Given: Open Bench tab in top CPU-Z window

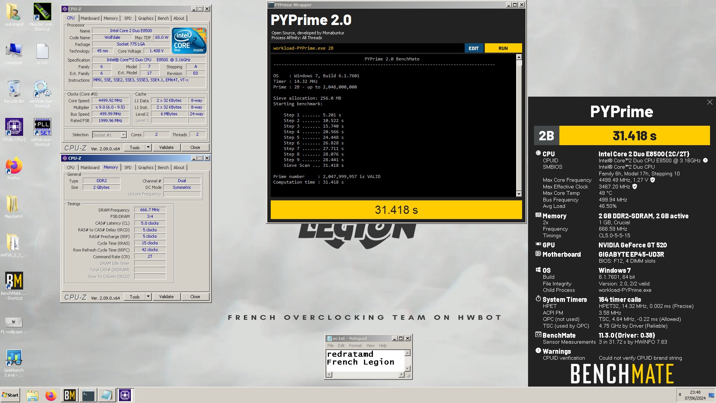Looking at the screenshot, I should tap(163, 18).
